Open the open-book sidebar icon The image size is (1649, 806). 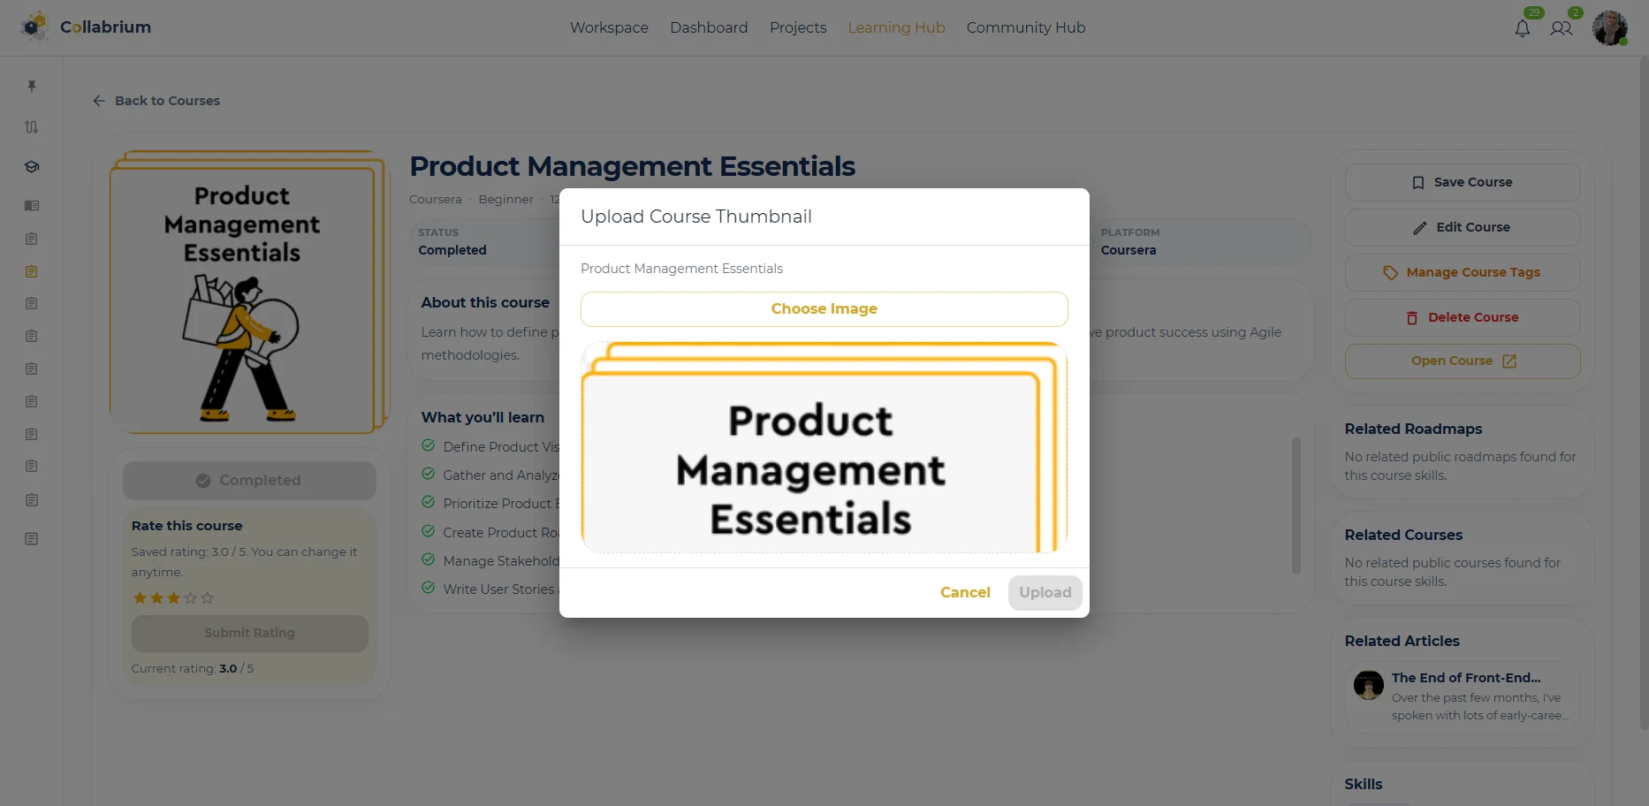(x=32, y=206)
